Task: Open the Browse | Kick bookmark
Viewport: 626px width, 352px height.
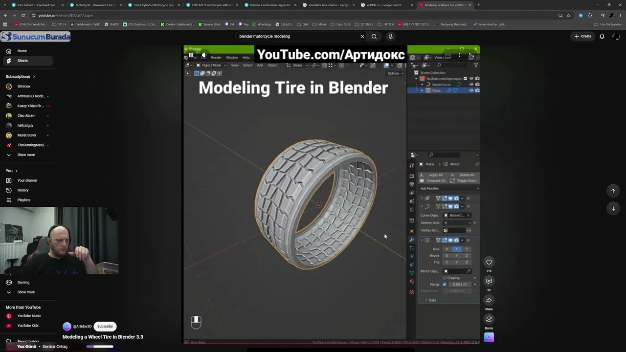Action: (210, 24)
